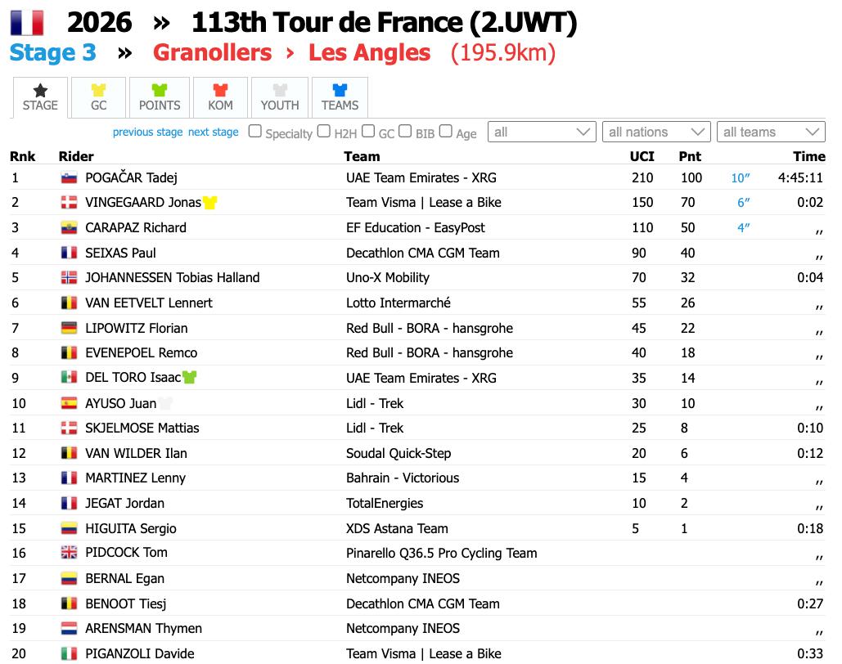Click Slovenian flag beside Pogačar
Viewport: 842px width, 664px height.
pyautogui.click(x=69, y=177)
